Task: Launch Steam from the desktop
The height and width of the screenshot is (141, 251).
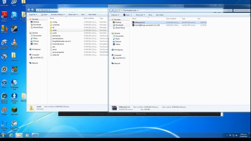Action: pos(14,29)
